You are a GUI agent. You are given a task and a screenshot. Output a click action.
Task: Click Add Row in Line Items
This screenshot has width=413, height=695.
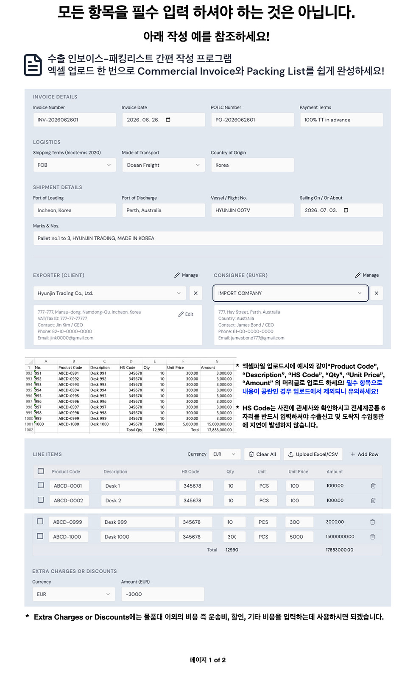364,454
